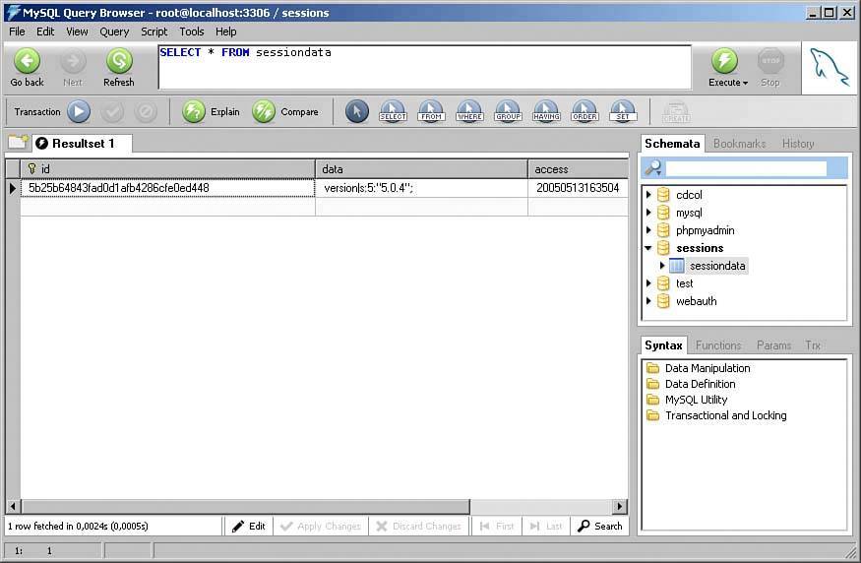The image size is (861, 563).
Task: Expand the mysql schema
Action: coord(649,212)
